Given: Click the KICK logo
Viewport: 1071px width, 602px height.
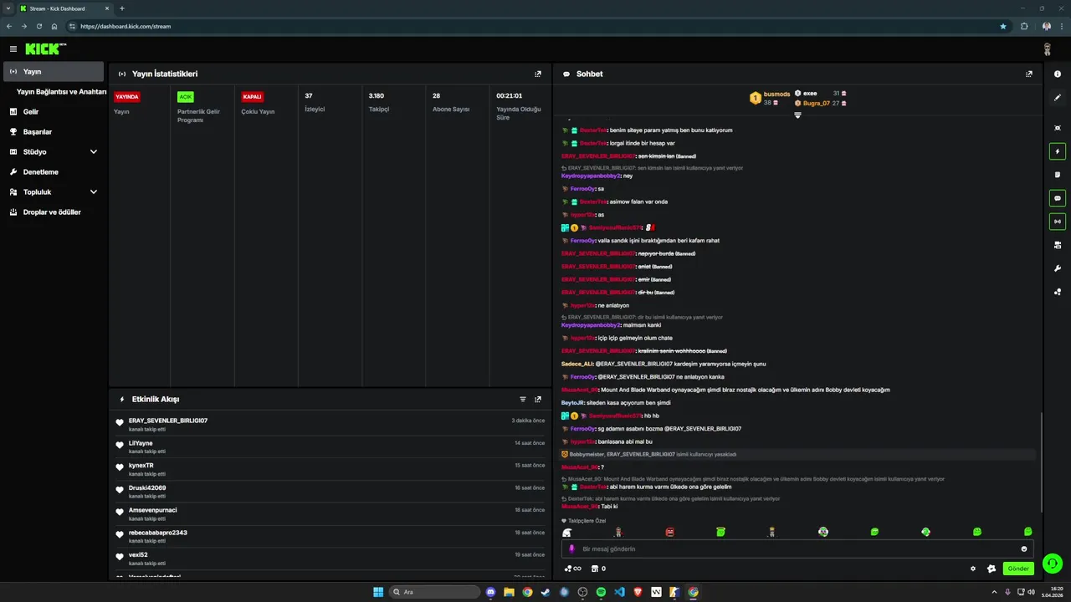Looking at the screenshot, I should pos(44,49).
